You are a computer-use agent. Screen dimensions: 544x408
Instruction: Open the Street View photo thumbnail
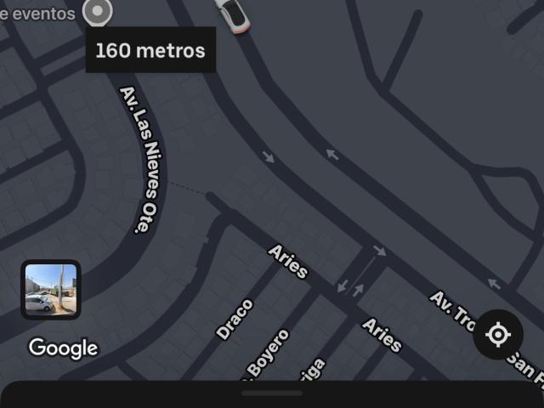[x=51, y=289]
